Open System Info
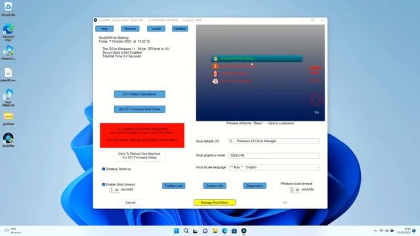This screenshot has width=420, height=236. coord(215,186)
